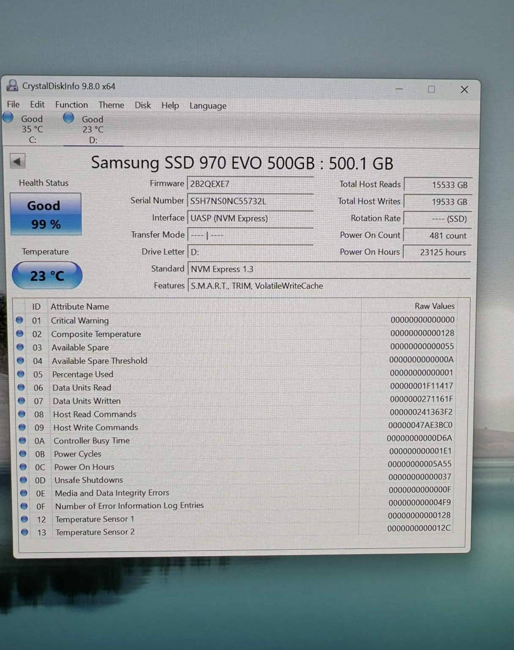
Task: Click the previous disk arrow button
Action: pyautogui.click(x=17, y=161)
